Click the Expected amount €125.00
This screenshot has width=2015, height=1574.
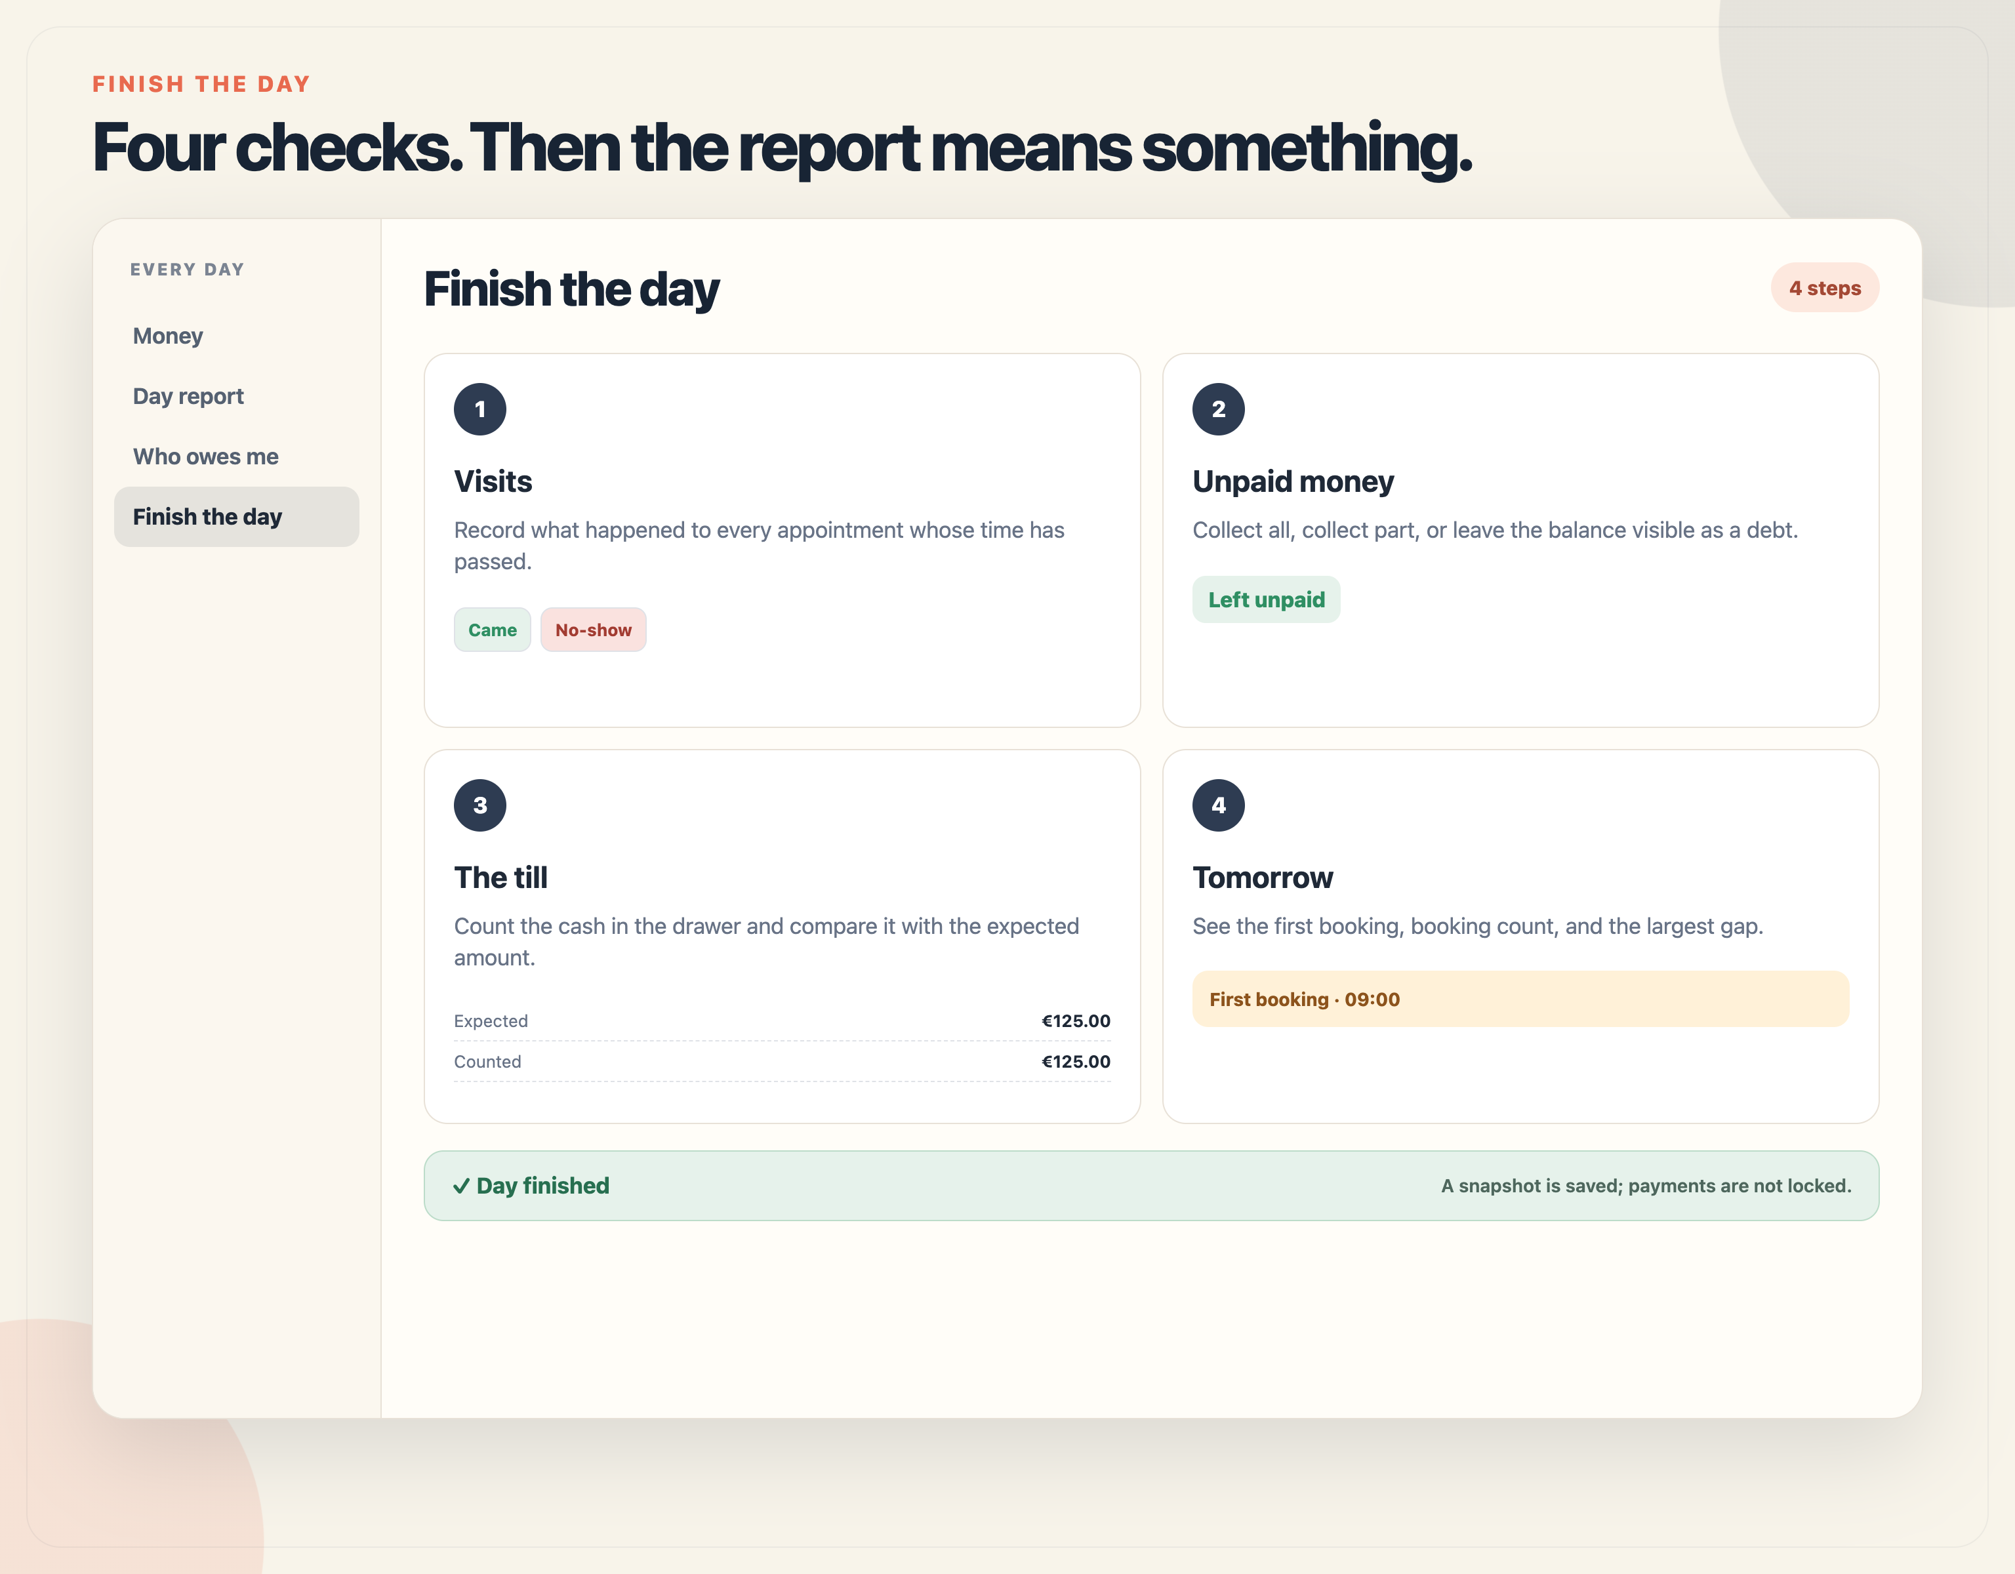pyautogui.click(x=1076, y=1021)
